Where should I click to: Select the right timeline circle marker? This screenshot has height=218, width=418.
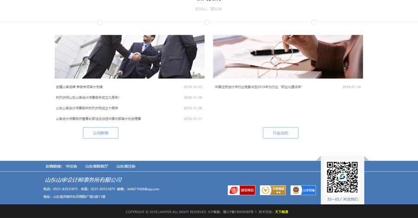[314, 22]
